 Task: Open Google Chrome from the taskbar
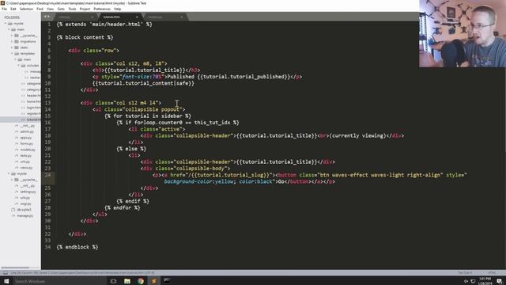tap(141, 281)
